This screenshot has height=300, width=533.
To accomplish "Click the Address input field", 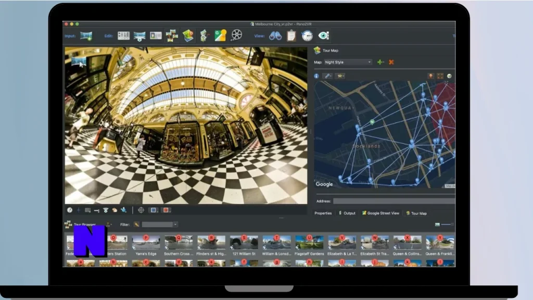I will 394,201.
